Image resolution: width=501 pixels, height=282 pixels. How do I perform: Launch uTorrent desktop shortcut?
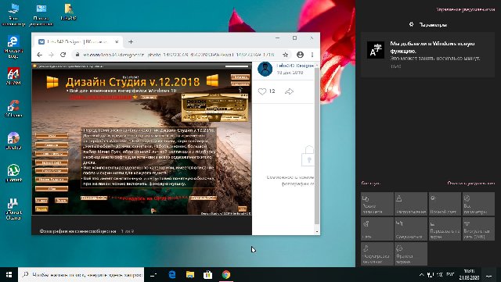tap(13, 173)
